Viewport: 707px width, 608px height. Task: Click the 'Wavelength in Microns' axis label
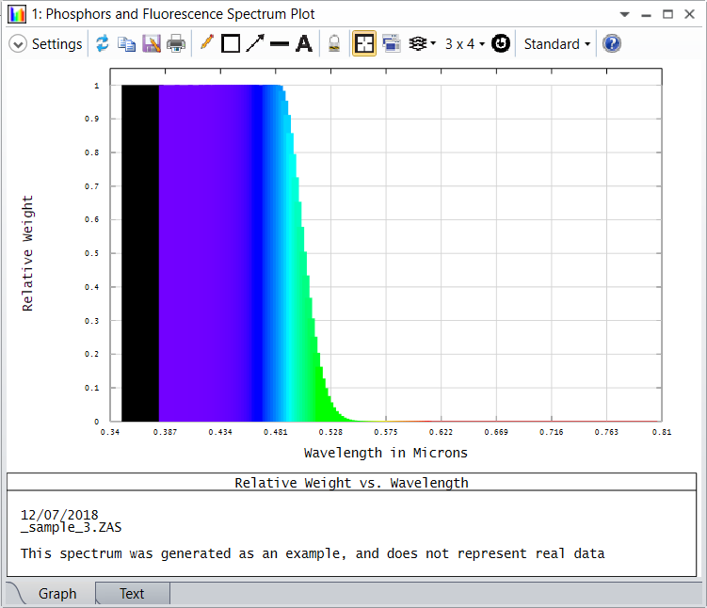tap(386, 453)
